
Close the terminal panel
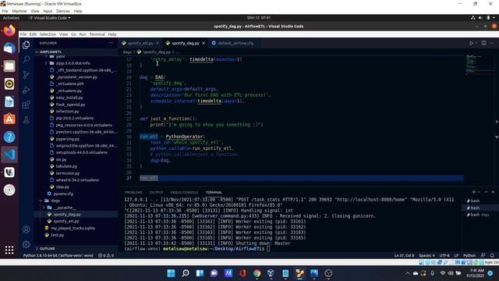pos(493,192)
